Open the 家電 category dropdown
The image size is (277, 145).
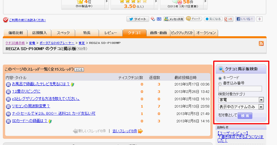tap(241, 100)
